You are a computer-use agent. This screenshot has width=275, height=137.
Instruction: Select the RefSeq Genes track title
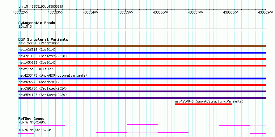[x=32, y=119]
